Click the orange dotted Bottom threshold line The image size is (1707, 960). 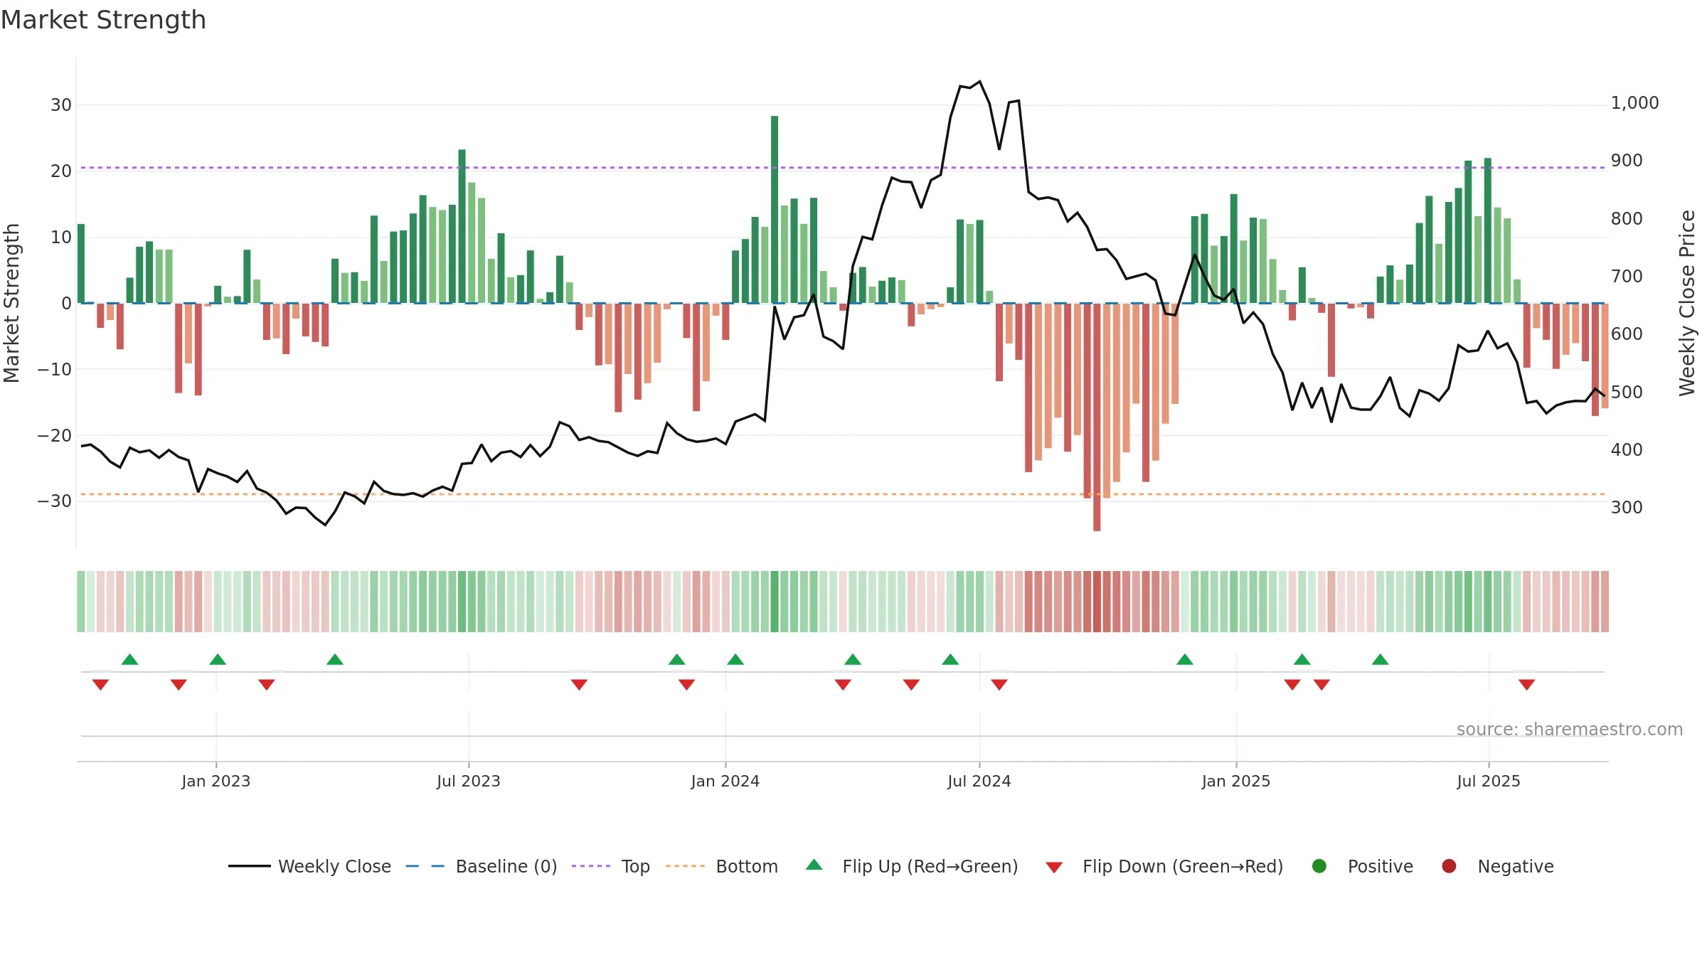(843, 494)
